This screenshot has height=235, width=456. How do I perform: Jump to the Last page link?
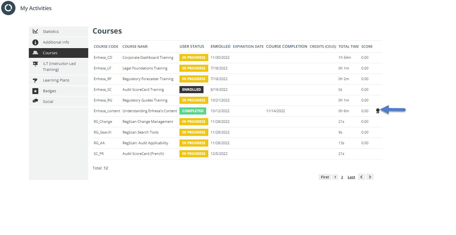pos(351,177)
